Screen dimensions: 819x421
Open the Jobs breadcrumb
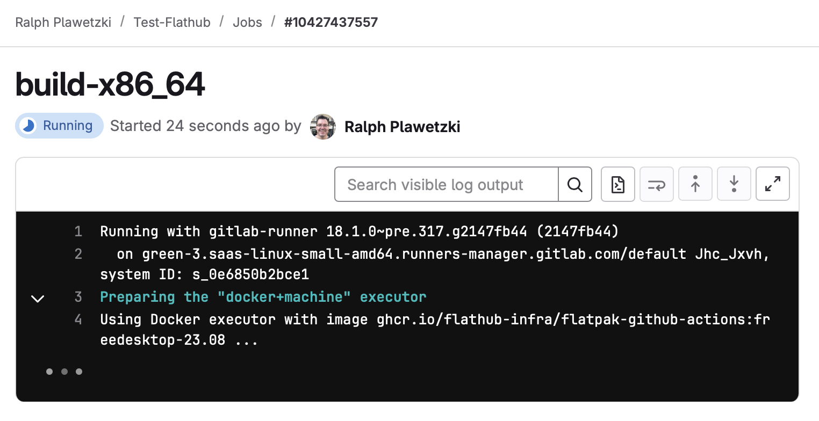tap(247, 23)
